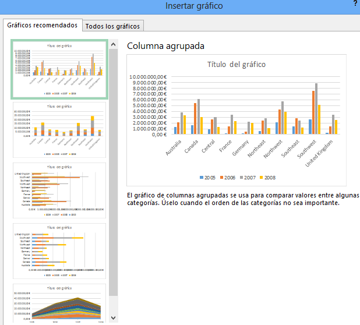Open help with the question mark icon
Screen dimensions: 360x325
pos(355,3)
